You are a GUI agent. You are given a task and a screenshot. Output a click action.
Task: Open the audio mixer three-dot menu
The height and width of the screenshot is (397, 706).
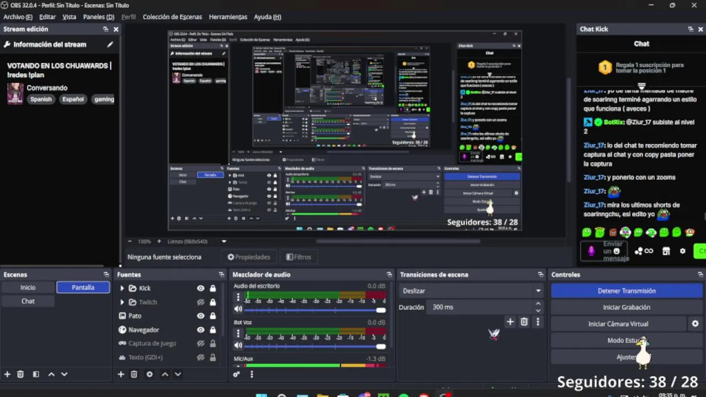click(x=252, y=374)
